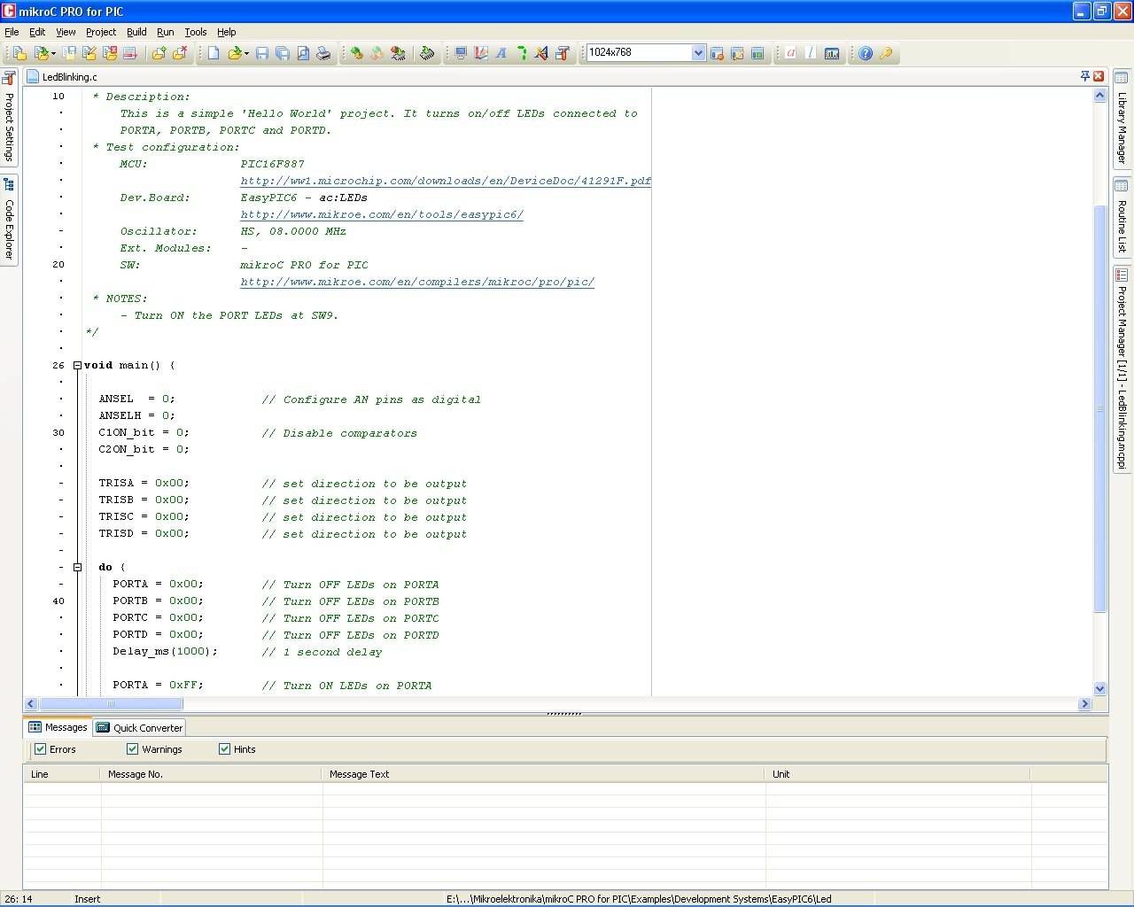The width and height of the screenshot is (1134, 907).
Task: Click the Save Project icon
Action: coord(69,53)
